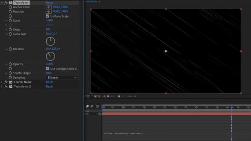Reset the Transform effect
251x141 pixels.
tap(50, 3)
